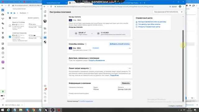This screenshot has width=199, height=112.
Task: Open the three-dot menu for Visa 8863
Action: click(130, 48)
